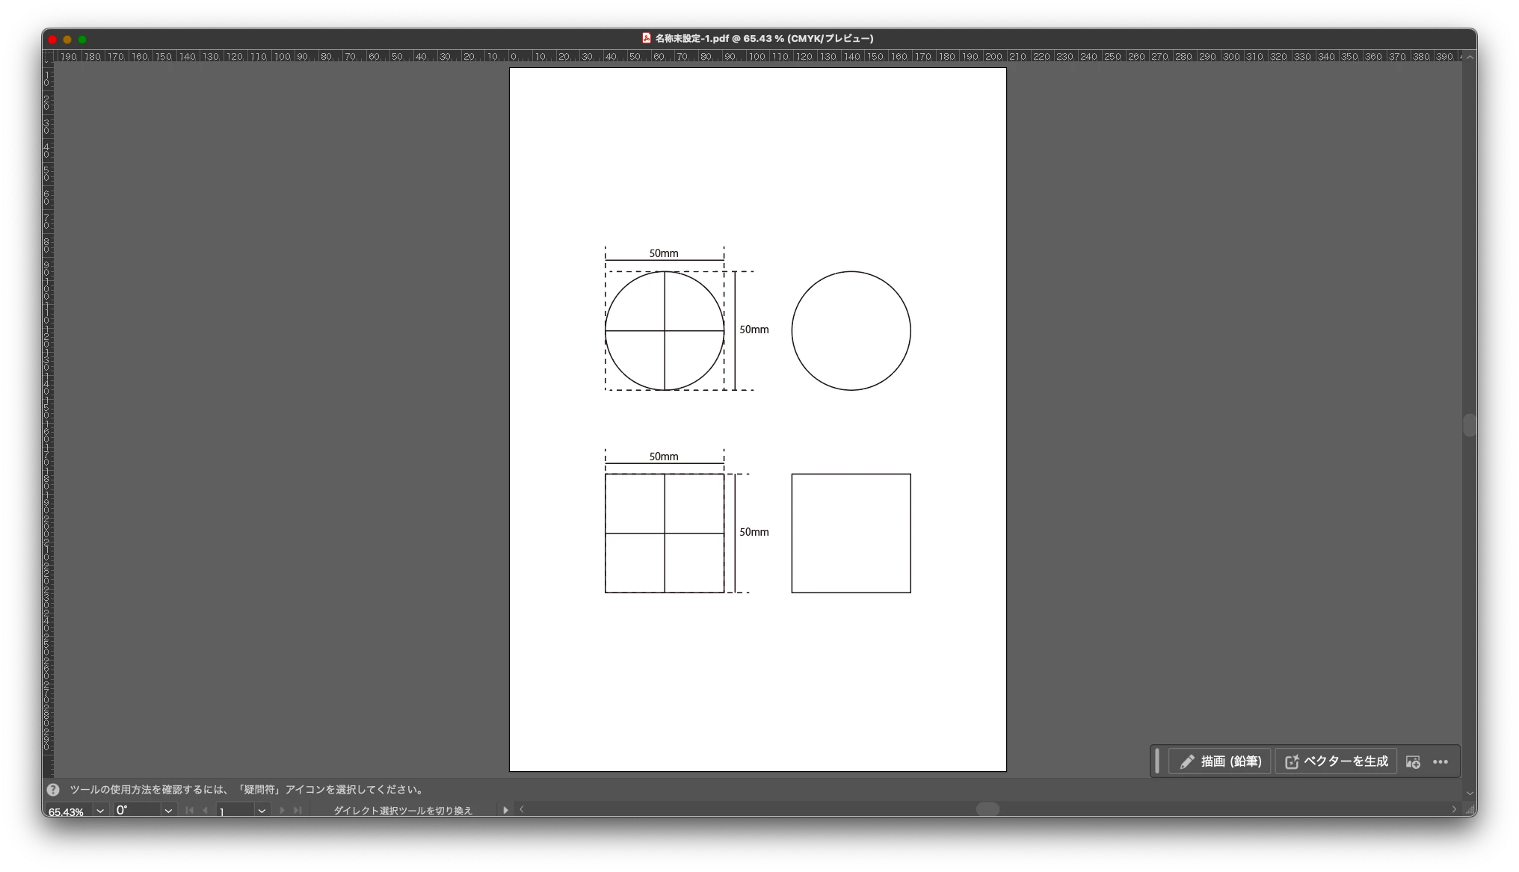Click the horizontal scrollbar thumb
This screenshot has width=1519, height=872.
tap(987, 809)
